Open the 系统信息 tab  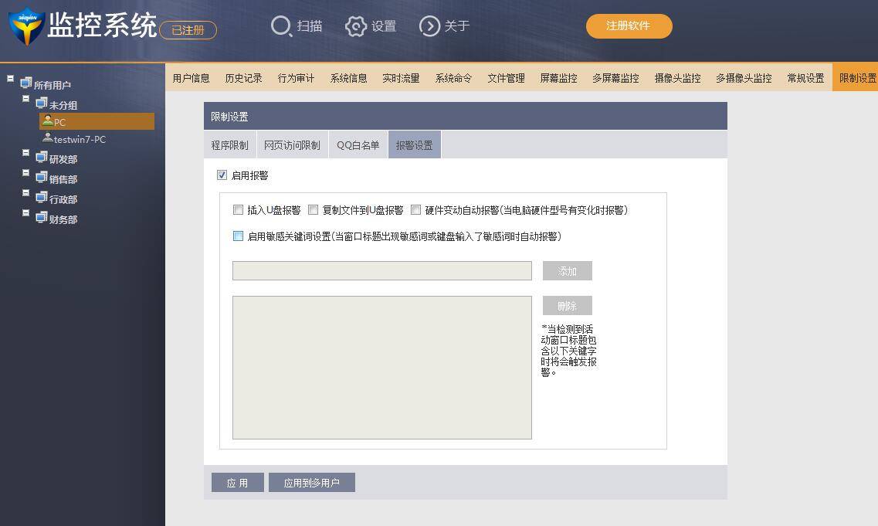pos(348,78)
